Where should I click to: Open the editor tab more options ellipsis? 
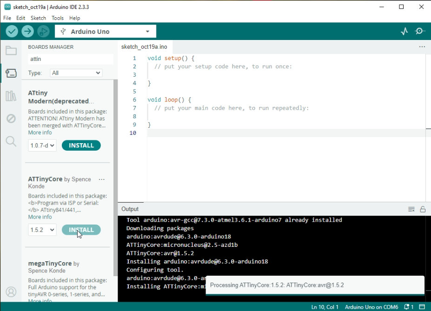pyautogui.click(x=422, y=46)
